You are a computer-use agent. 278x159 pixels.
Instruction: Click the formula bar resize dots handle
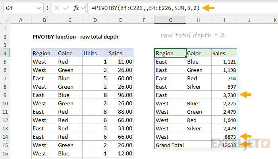click(x=48, y=8)
